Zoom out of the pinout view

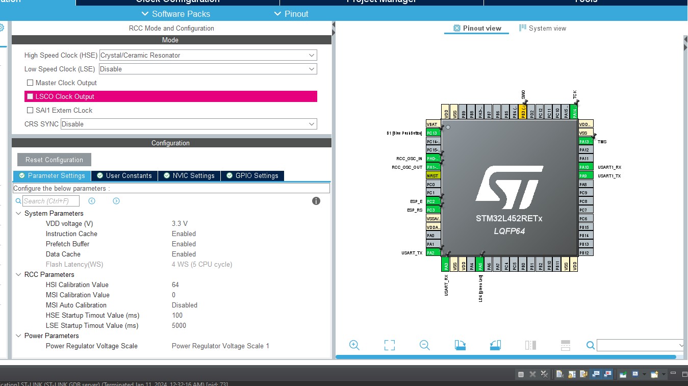(x=425, y=345)
